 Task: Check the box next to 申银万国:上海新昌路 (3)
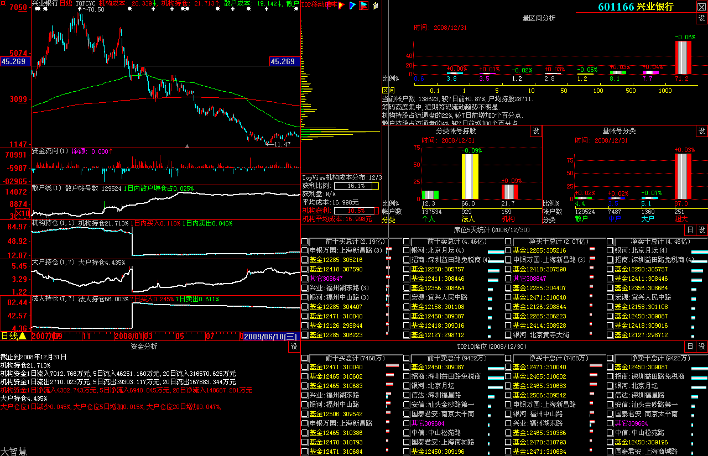coord(305,250)
